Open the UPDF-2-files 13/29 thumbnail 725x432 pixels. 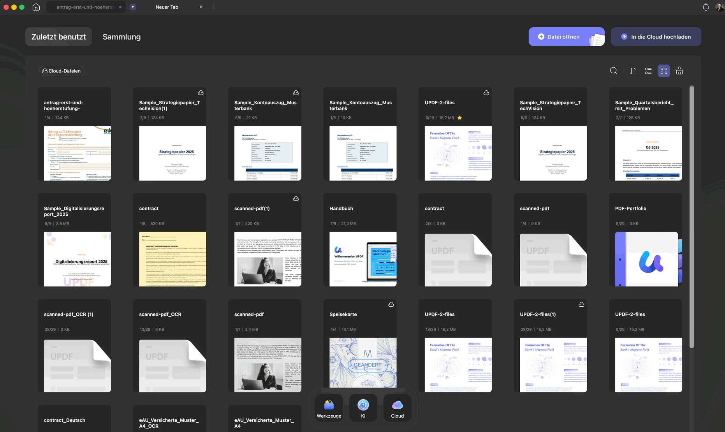pos(458,365)
